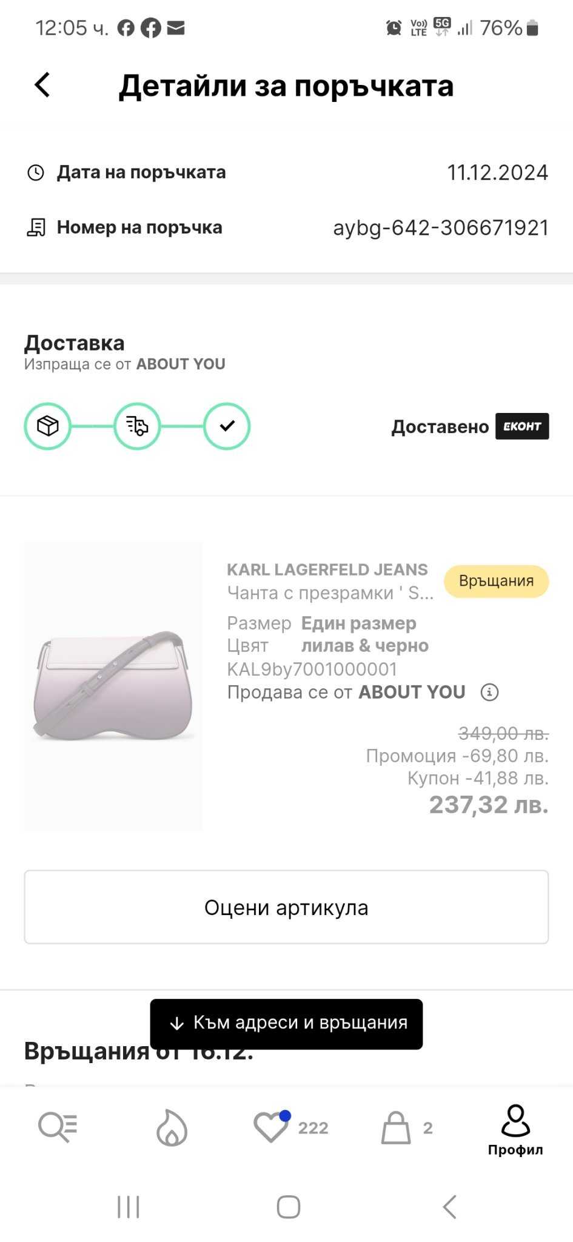The image size is (573, 1242).
Task: Tap the EKOHT courier logo
Action: pos(522,426)
